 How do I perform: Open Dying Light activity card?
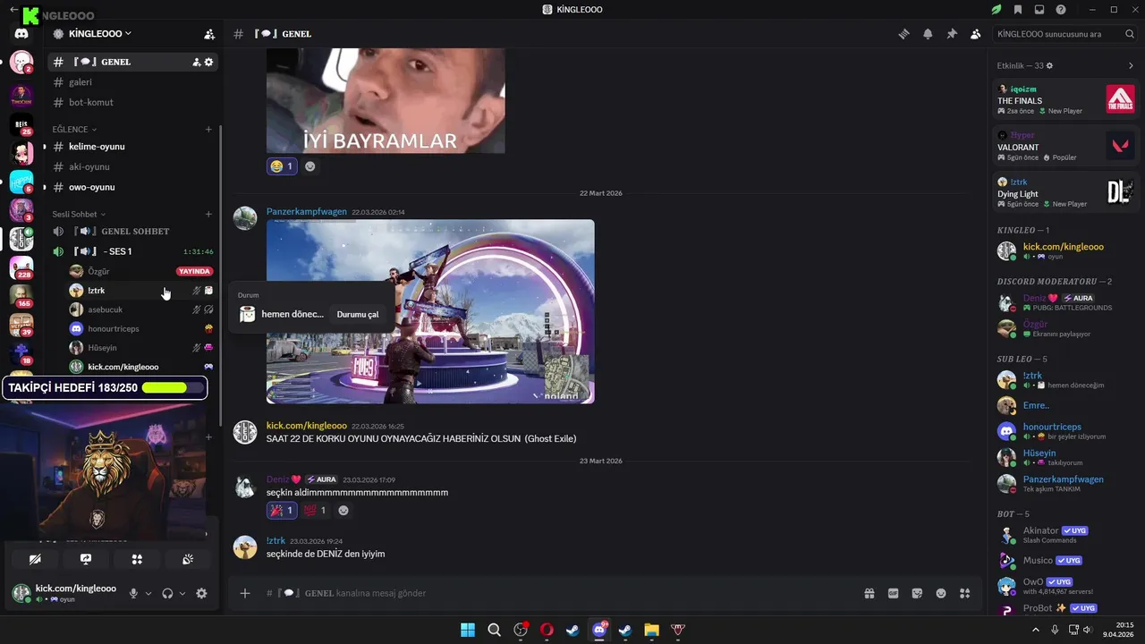[1066, 191]
